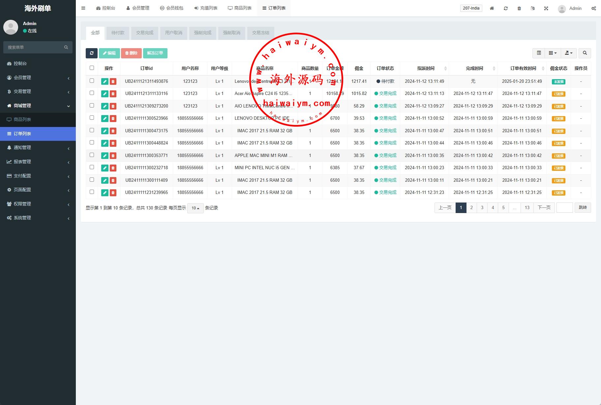
Task: Check the select-all checkbox in the table header
Action: (92, 68)
